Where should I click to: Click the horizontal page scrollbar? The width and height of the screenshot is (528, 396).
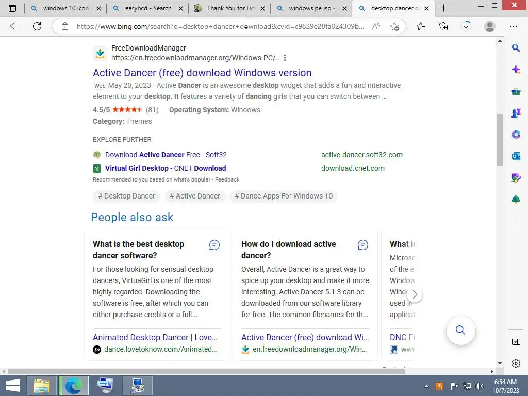(x=206, y=371)
